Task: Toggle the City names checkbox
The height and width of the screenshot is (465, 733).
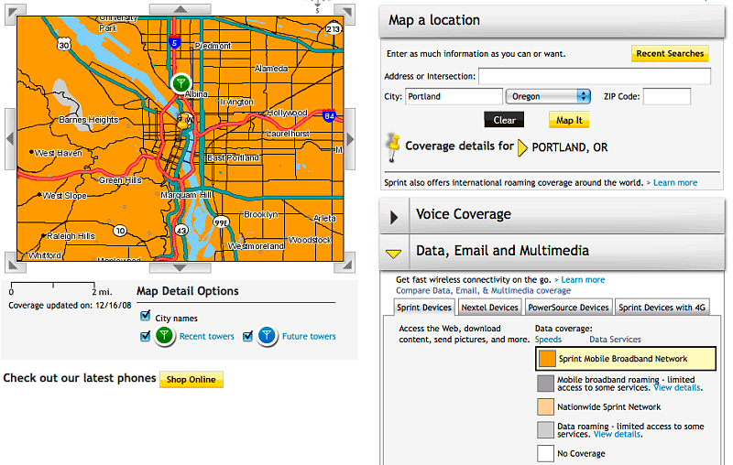Action: click(x=146, y=316)
